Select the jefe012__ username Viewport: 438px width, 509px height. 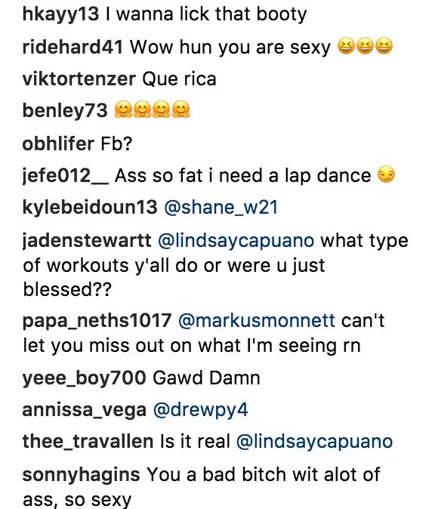coord(66,176)
